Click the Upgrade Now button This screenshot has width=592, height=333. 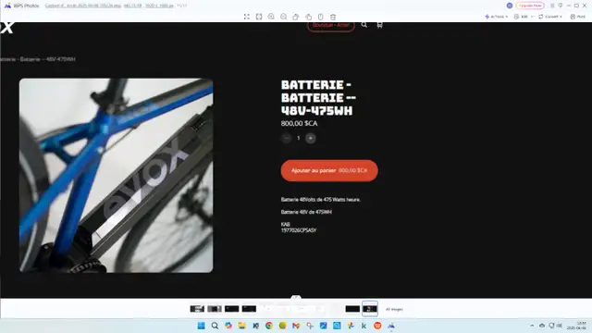pyautogui.click(x=530, y=6)
